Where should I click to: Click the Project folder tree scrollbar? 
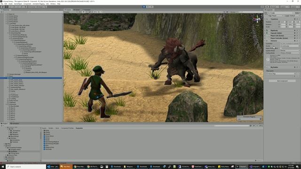coord(41,135)
